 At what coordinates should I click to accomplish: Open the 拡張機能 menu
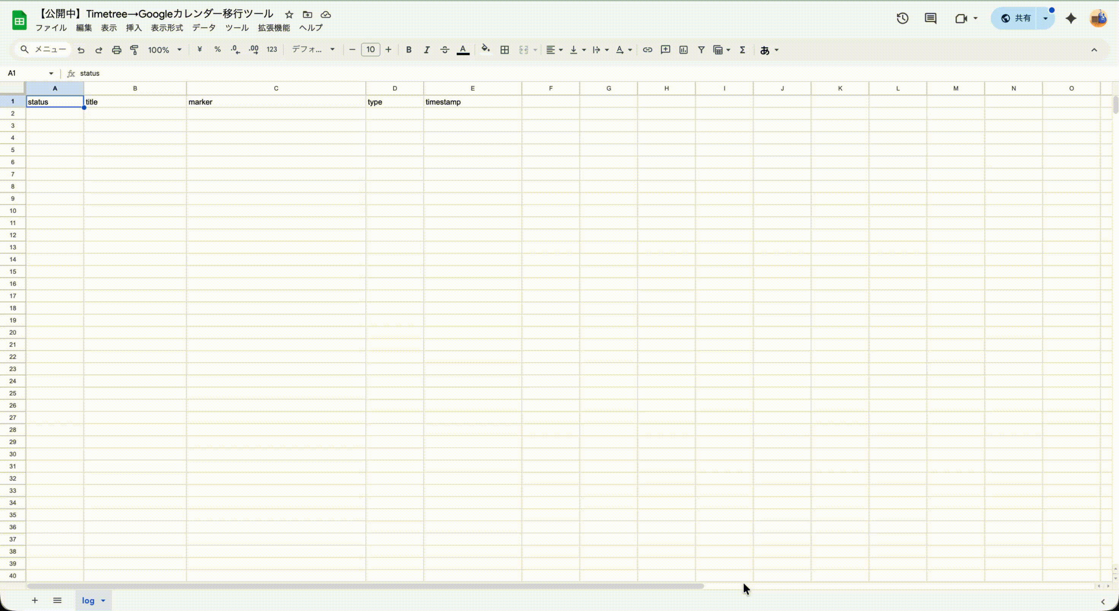coord(274,28)
